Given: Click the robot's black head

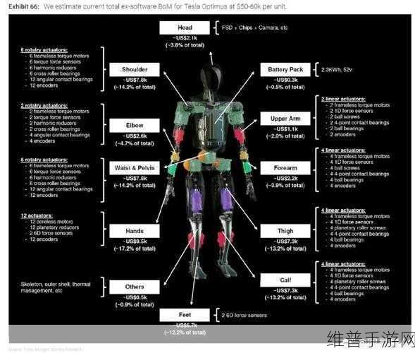Looking at the screenshot, I should click(211, 76).
